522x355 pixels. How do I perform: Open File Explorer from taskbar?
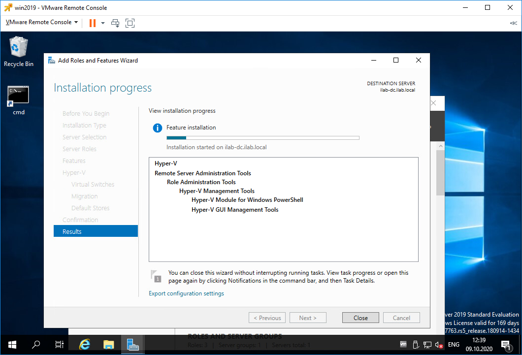(108, 345)
